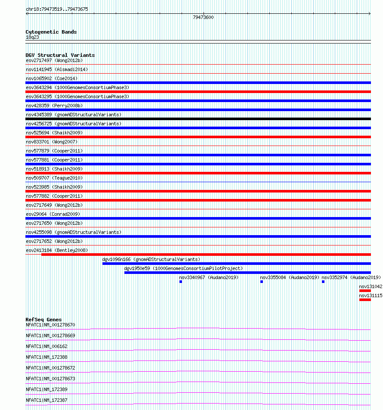Select nsv428359 (Perry2008b) entry
Screen dimensions: 383x410
(54, 106)
